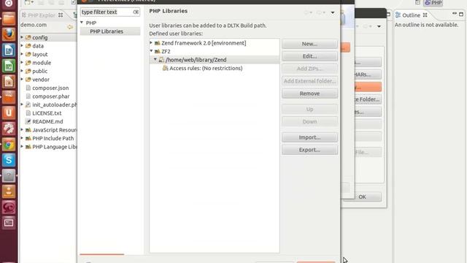Click the Zend framework 2.0 library icon

[x=158, y=43]
